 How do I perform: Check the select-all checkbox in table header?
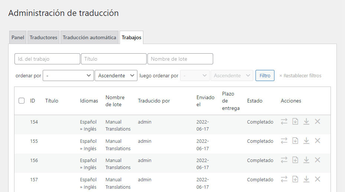[x=22, y=101]
